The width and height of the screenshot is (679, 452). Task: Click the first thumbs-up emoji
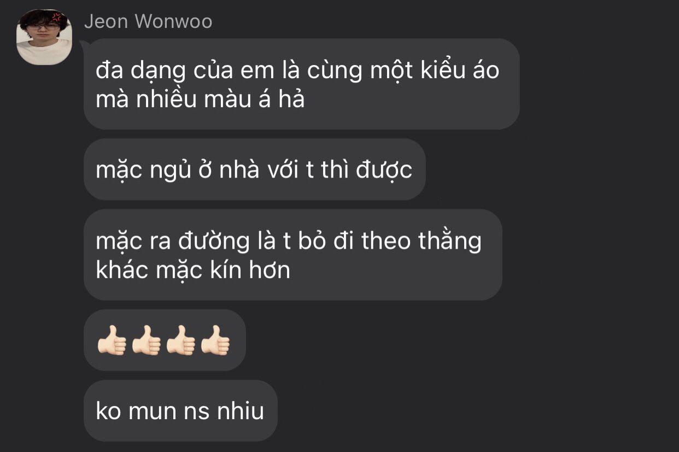[112, 341]
